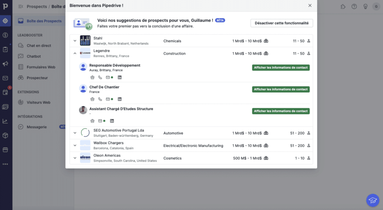Open the Products cube icon in sidebar

(5, 136)
